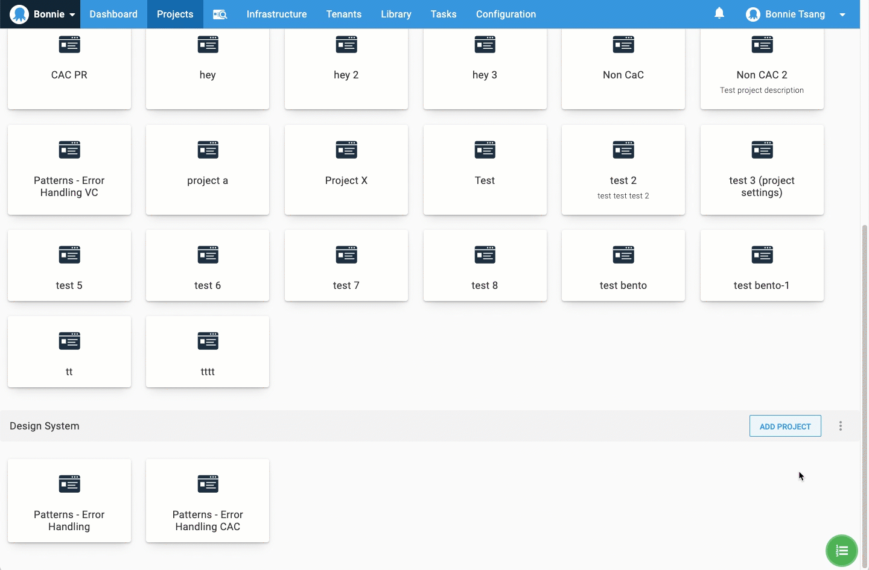The height and width of the screenshot is (570, 869).
Task: Click the test 7 project icon
Action: 346,255
